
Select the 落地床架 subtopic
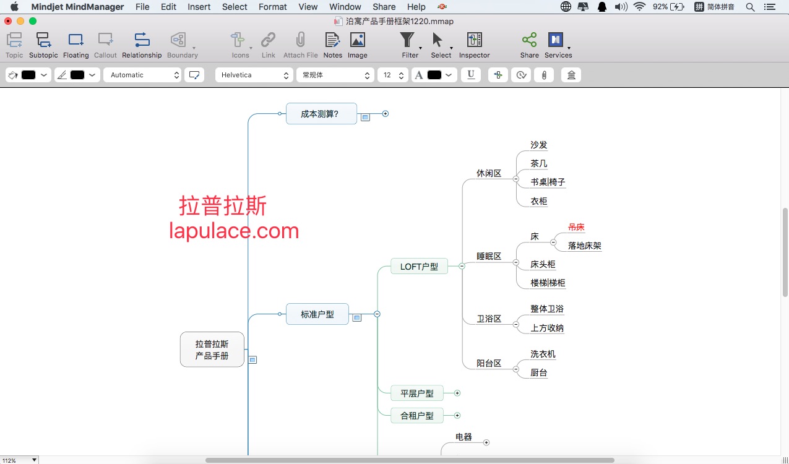pos(585,246)
